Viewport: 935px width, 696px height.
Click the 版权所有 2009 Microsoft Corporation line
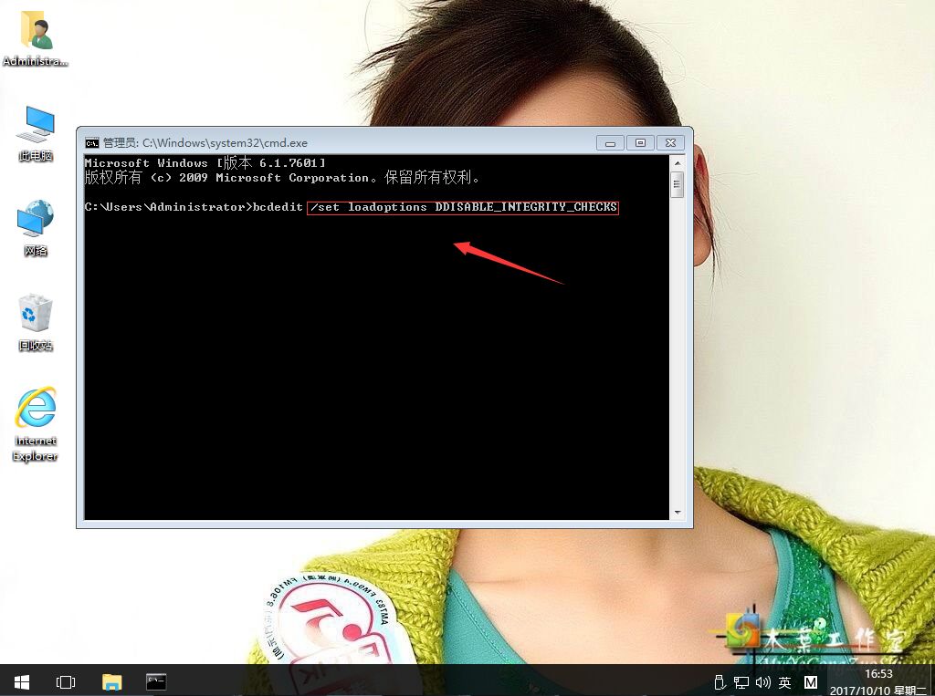[x=282, y=178]
